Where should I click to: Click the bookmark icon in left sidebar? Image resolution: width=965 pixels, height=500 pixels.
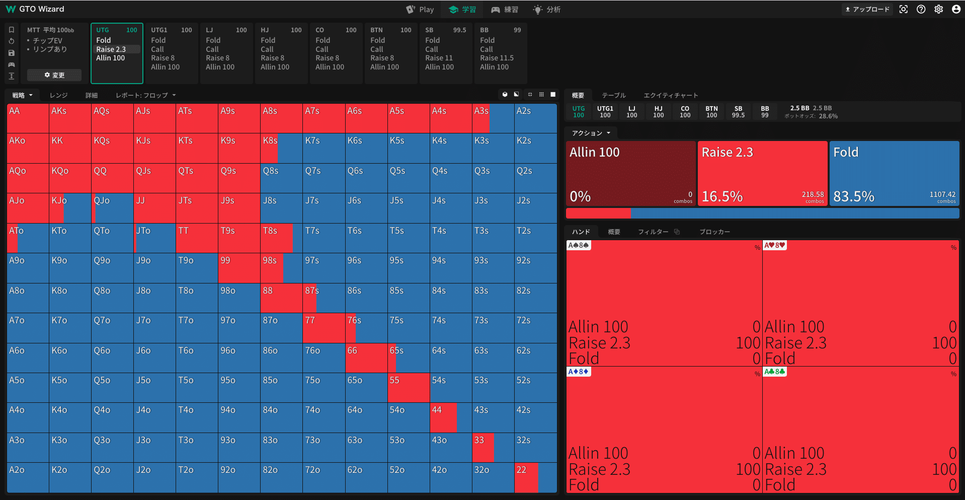(x=12, y=30)
